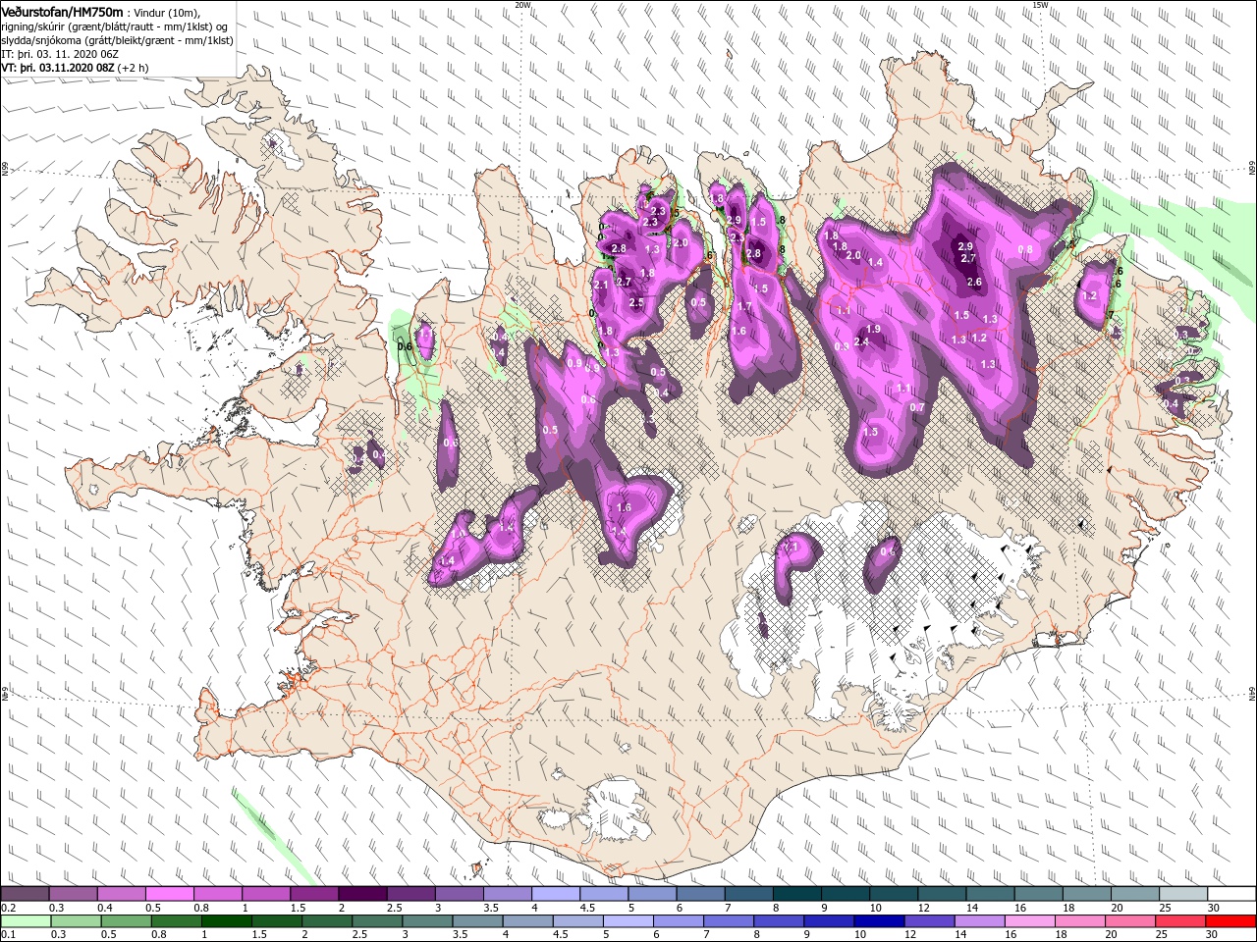1257x942 pixels.
Task: Click the rigning/skúrir legend description line
Action: (x=116, y=26)
